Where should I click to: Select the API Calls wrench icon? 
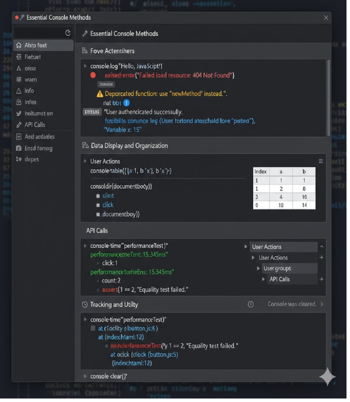click(x=18, y=125)
